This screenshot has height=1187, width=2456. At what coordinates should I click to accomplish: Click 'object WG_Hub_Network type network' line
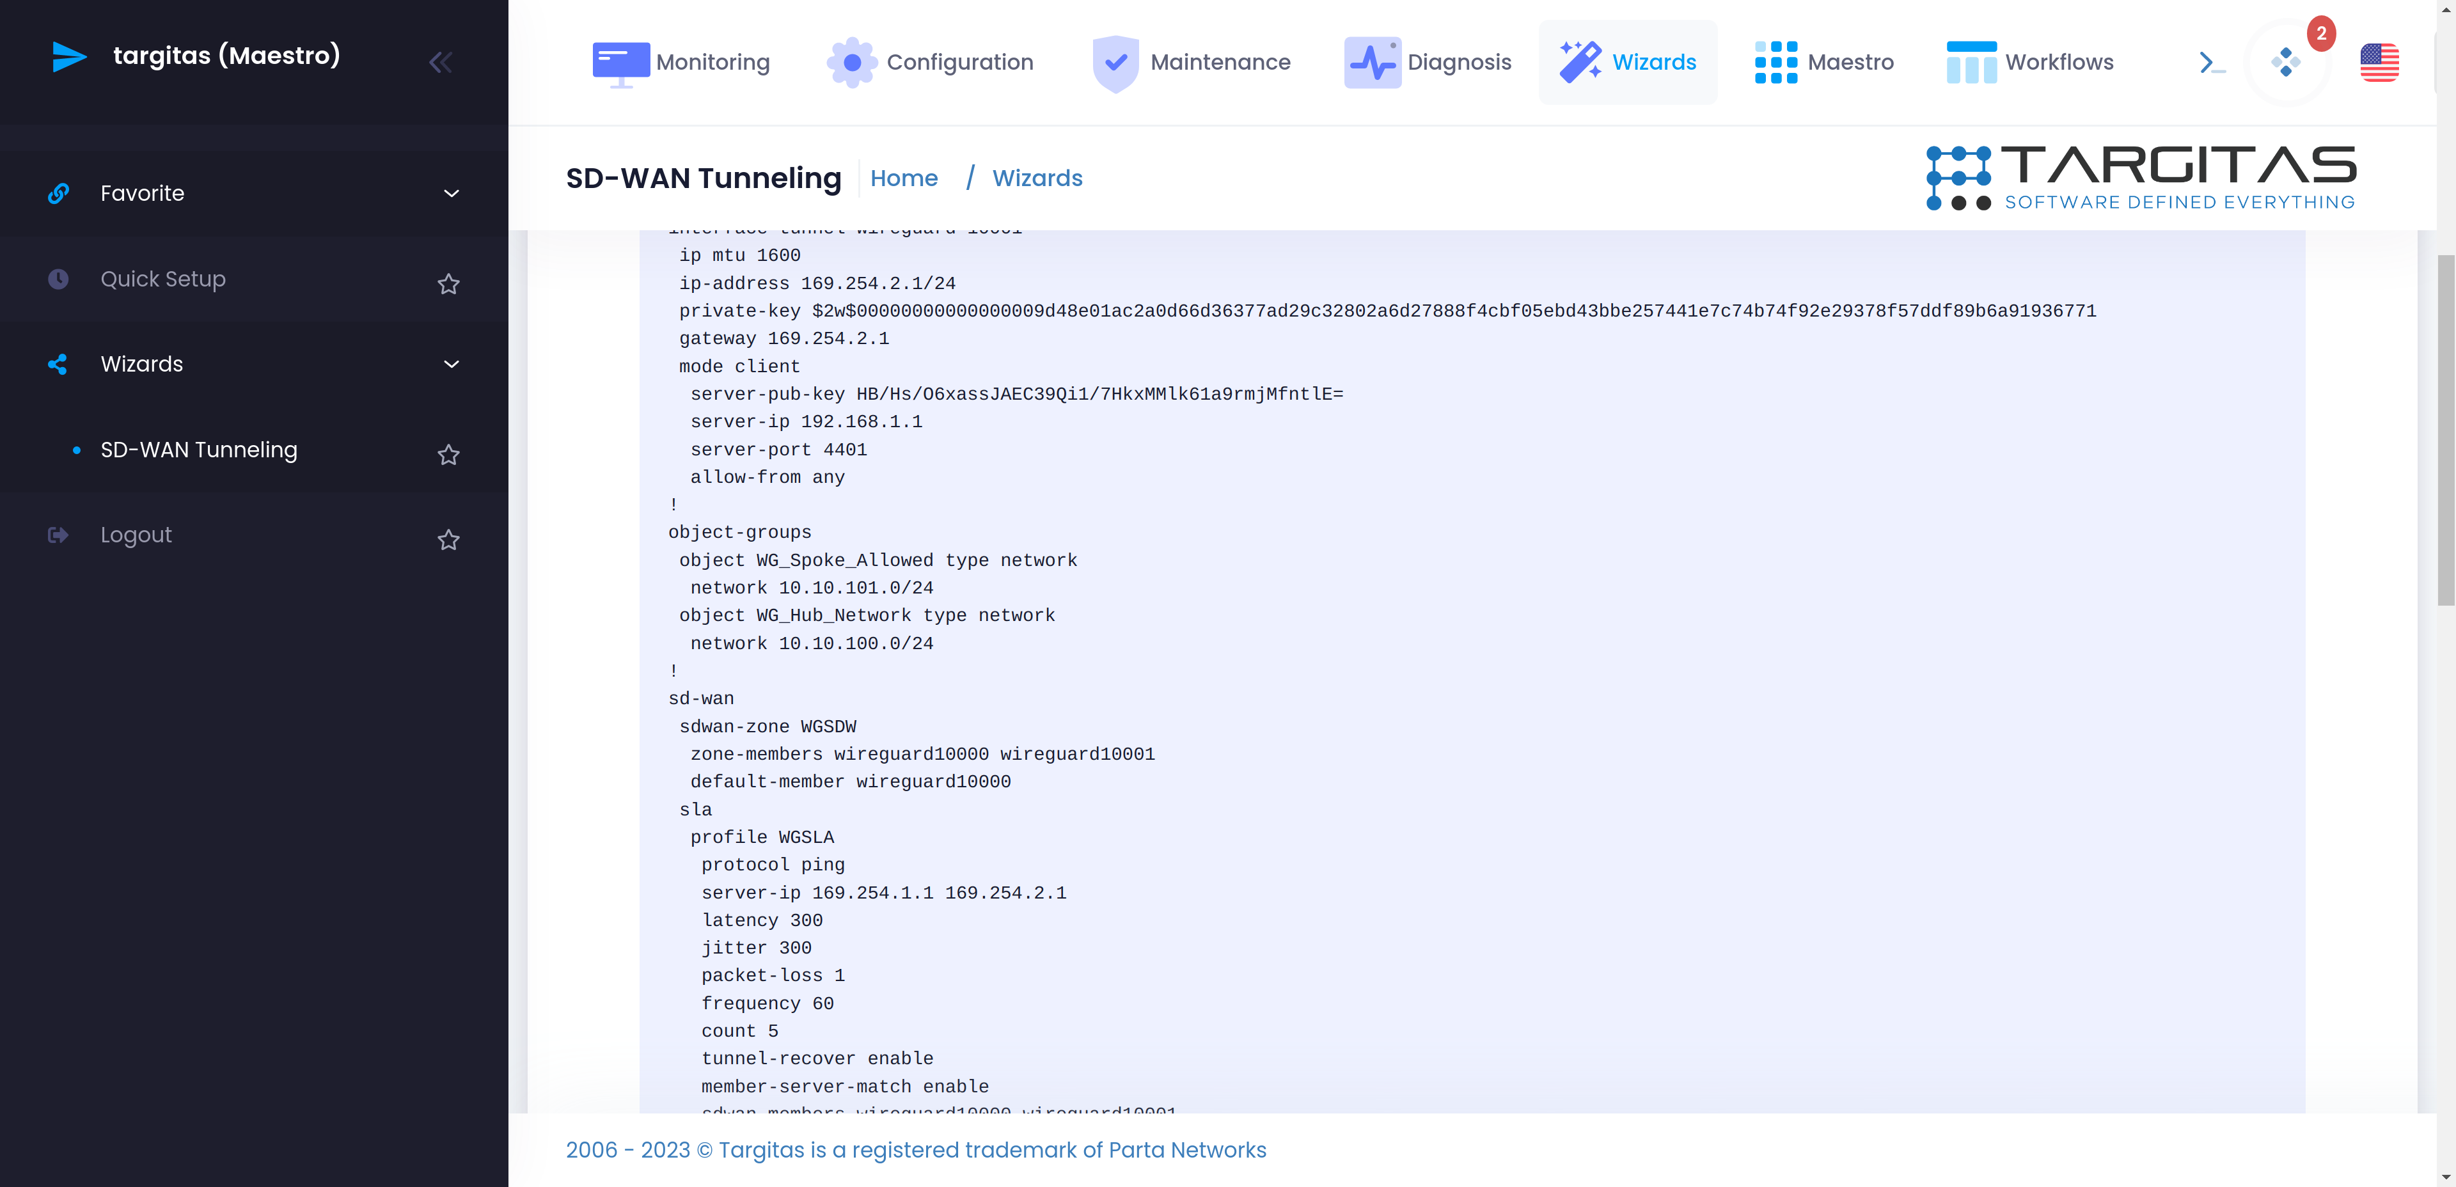tap(867, 616)
